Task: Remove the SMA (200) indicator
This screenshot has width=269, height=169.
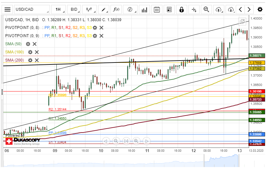Action: tap(37, 60)
